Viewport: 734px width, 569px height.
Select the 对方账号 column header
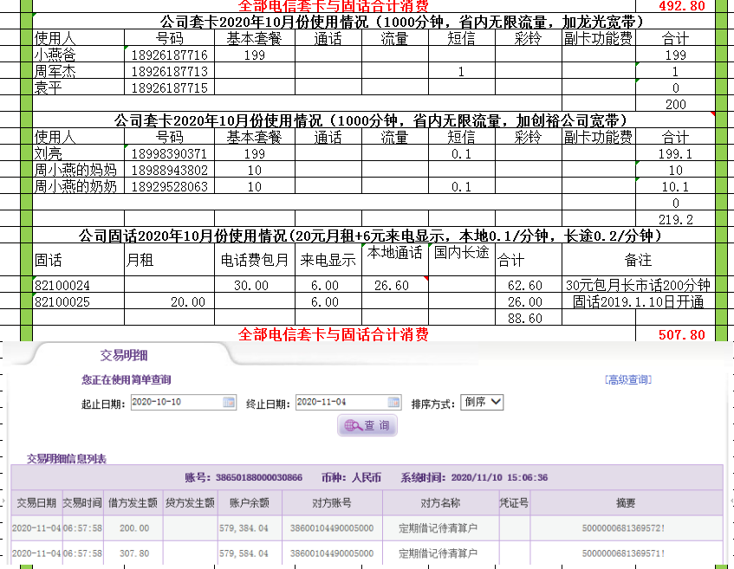[344, 502]
